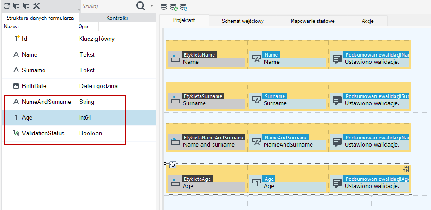This screenshot has height=210, width=431.
Task: Click the plain database icon in designer toolbar
Action: [x=164, y=7]
